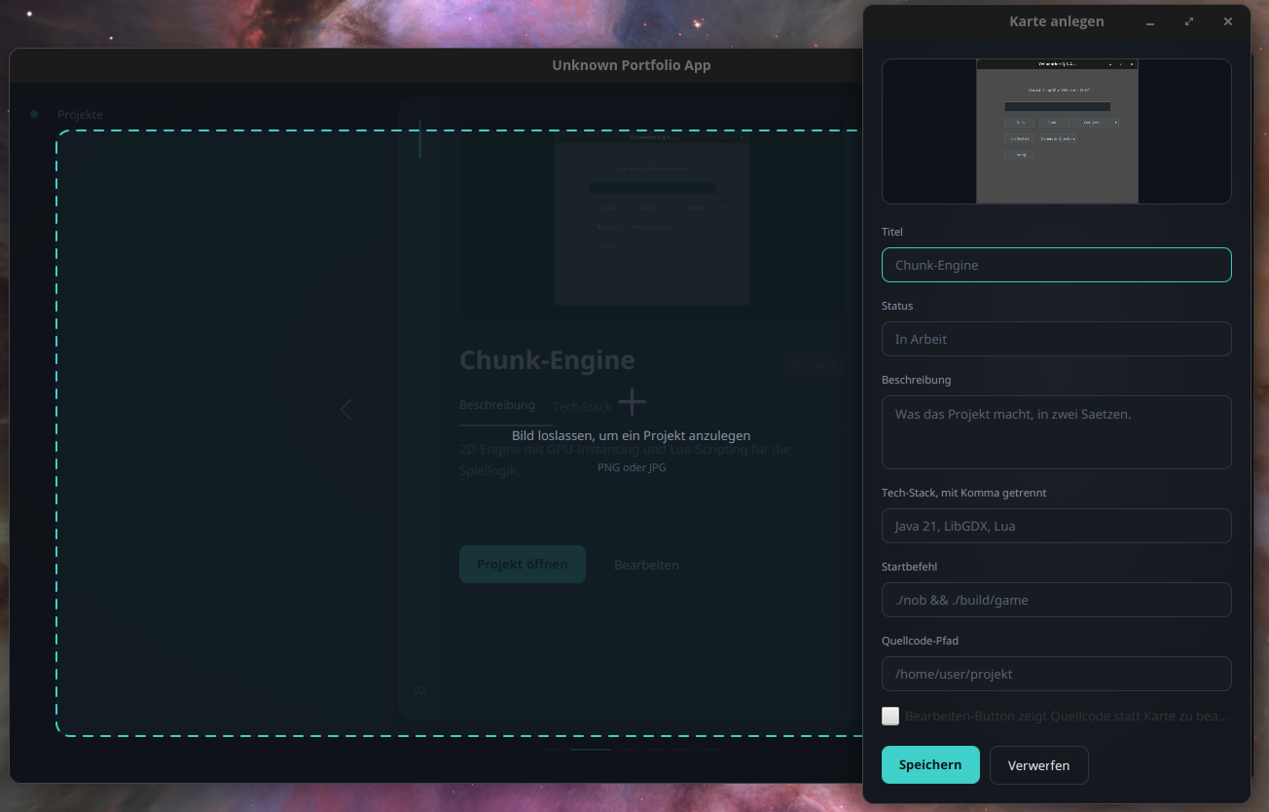Click the Tech-Stack input field

1056,526
